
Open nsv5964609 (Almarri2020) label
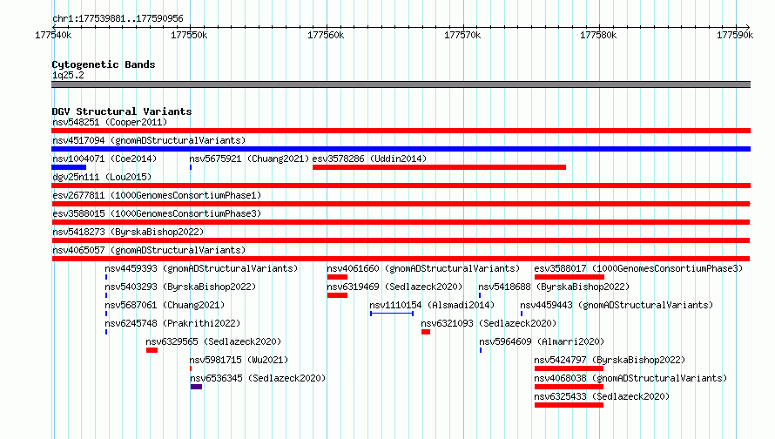click(x=542, y=341)
